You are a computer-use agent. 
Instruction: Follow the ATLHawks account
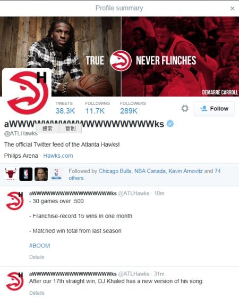coord(214,109)
